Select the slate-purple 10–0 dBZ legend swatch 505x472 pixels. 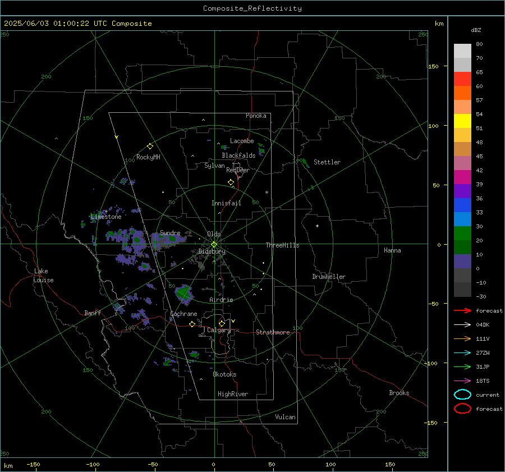click(x=462, y=262)
